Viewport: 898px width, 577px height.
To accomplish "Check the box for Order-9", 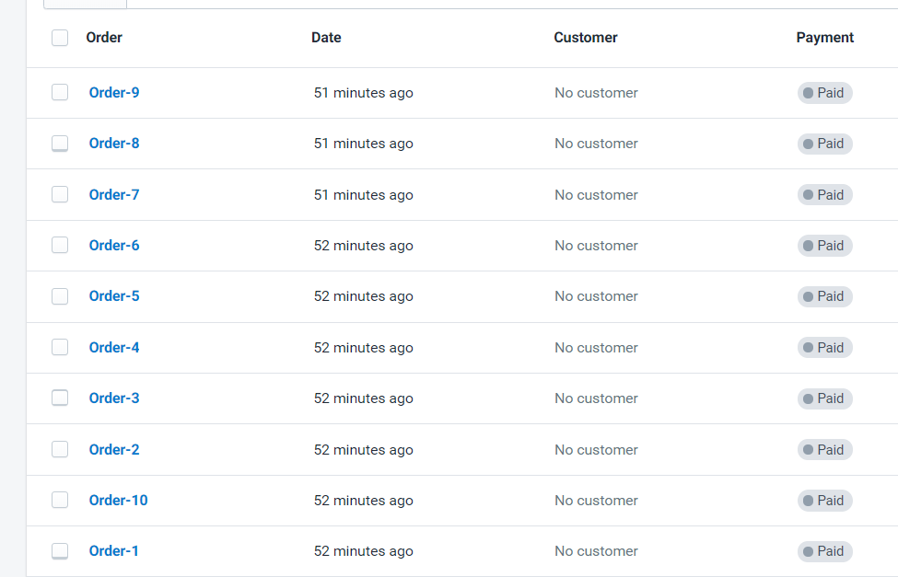I will pyautogui.click(x=60, y=92).
